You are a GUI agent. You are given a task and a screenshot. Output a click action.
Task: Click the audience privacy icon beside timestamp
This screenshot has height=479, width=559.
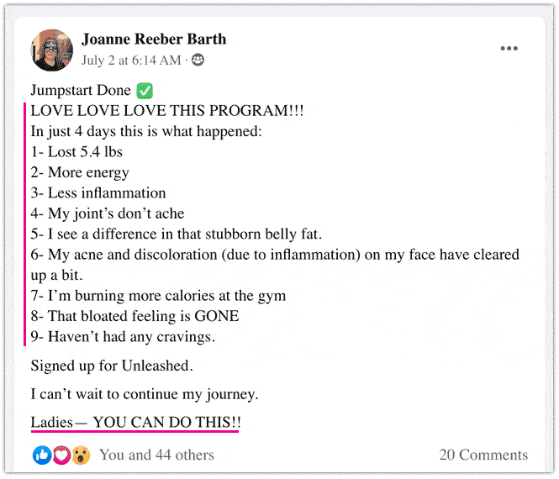[198, 61]
